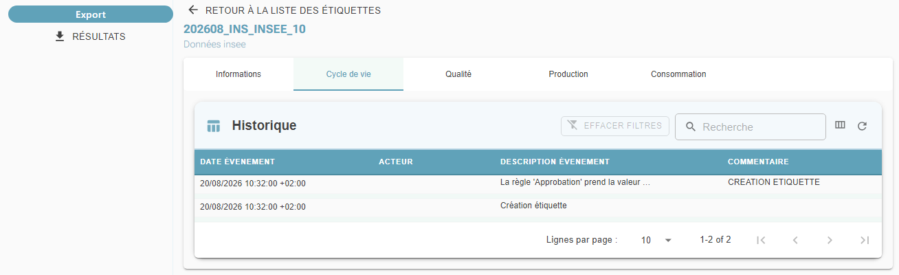The image size is (899, 275).
Task: Click the Création étiquette description cell
Action: [533, 206]
